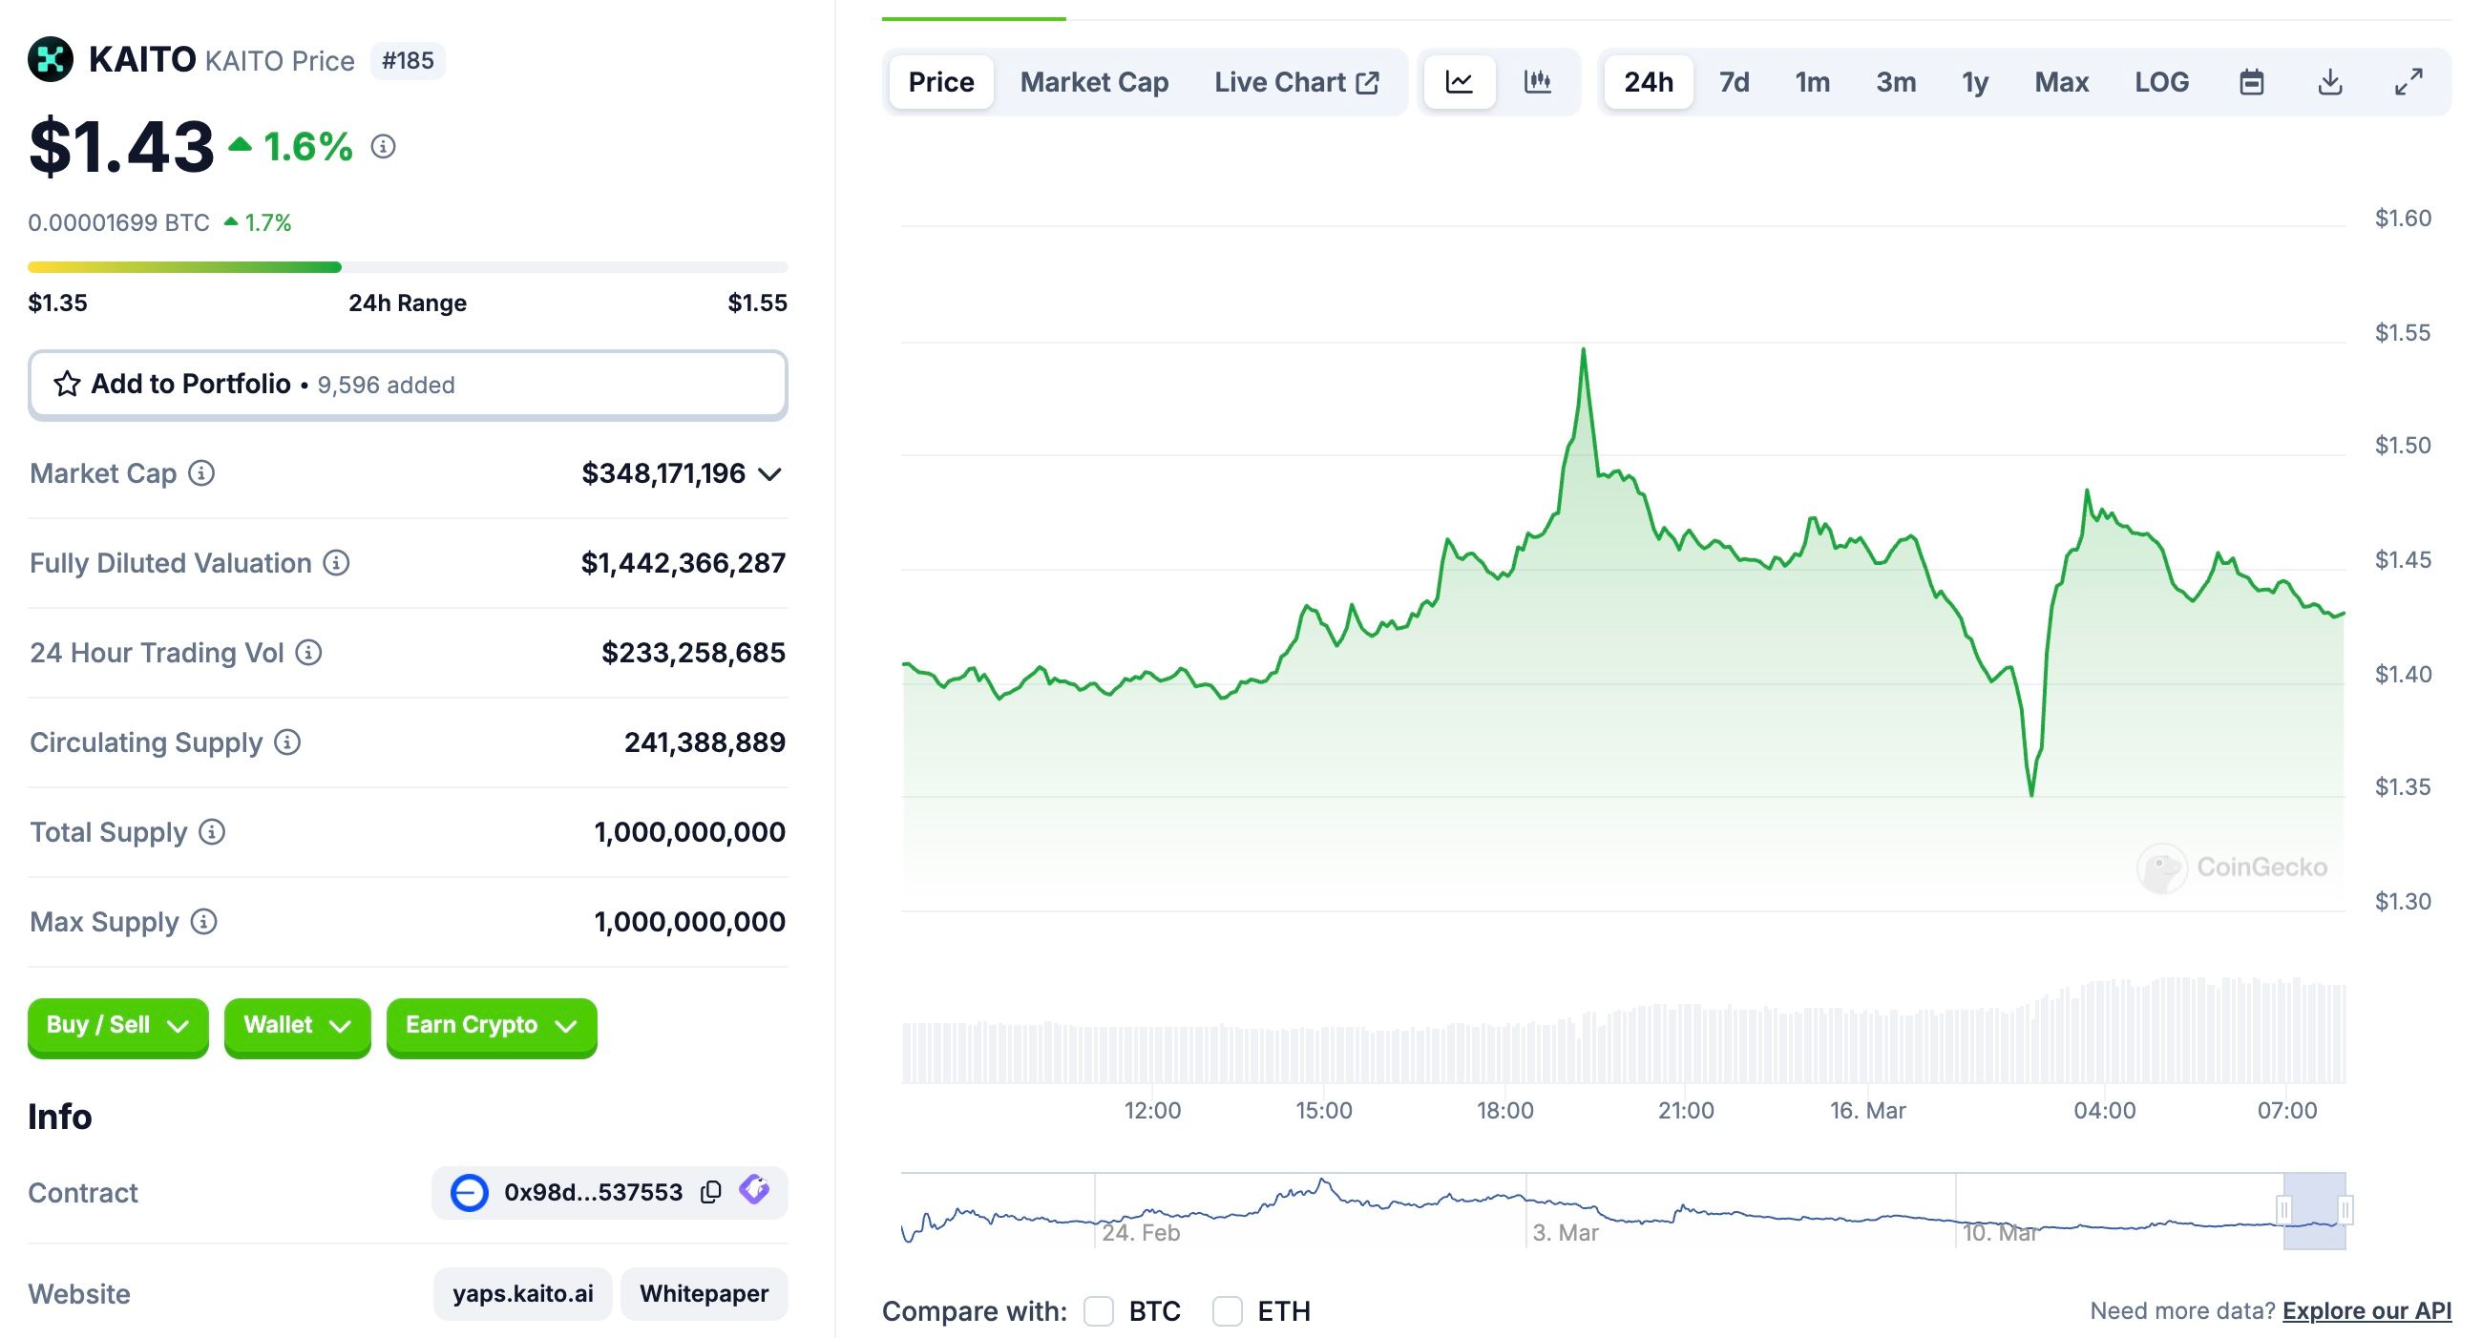Select the 7d time range
Image resolution: width=2482 pixels, height=1338 pixels.
click(1734, 82)
